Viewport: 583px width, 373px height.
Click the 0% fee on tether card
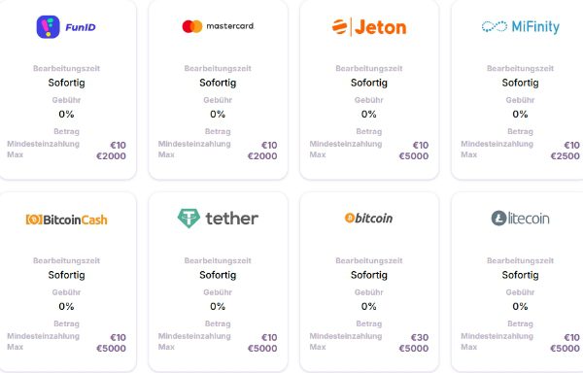218,307
